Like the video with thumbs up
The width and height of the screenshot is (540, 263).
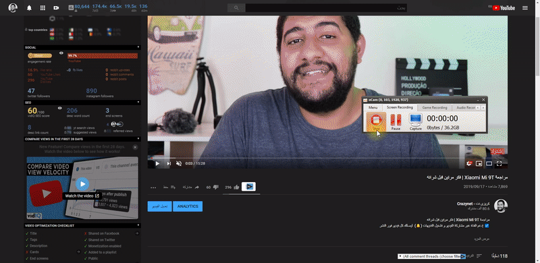[236, 187]
